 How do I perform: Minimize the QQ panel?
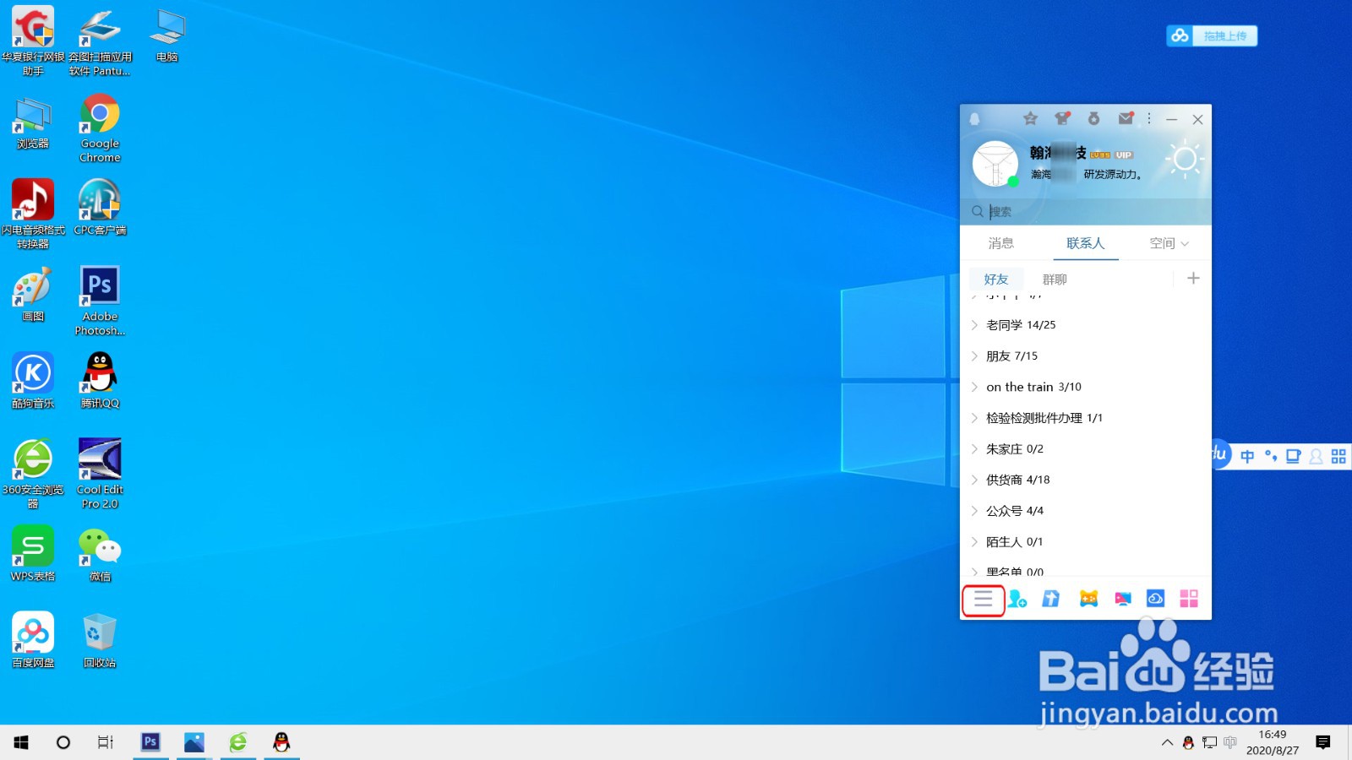[1171, 119]
